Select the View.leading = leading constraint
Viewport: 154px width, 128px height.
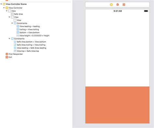pos(30,26)
